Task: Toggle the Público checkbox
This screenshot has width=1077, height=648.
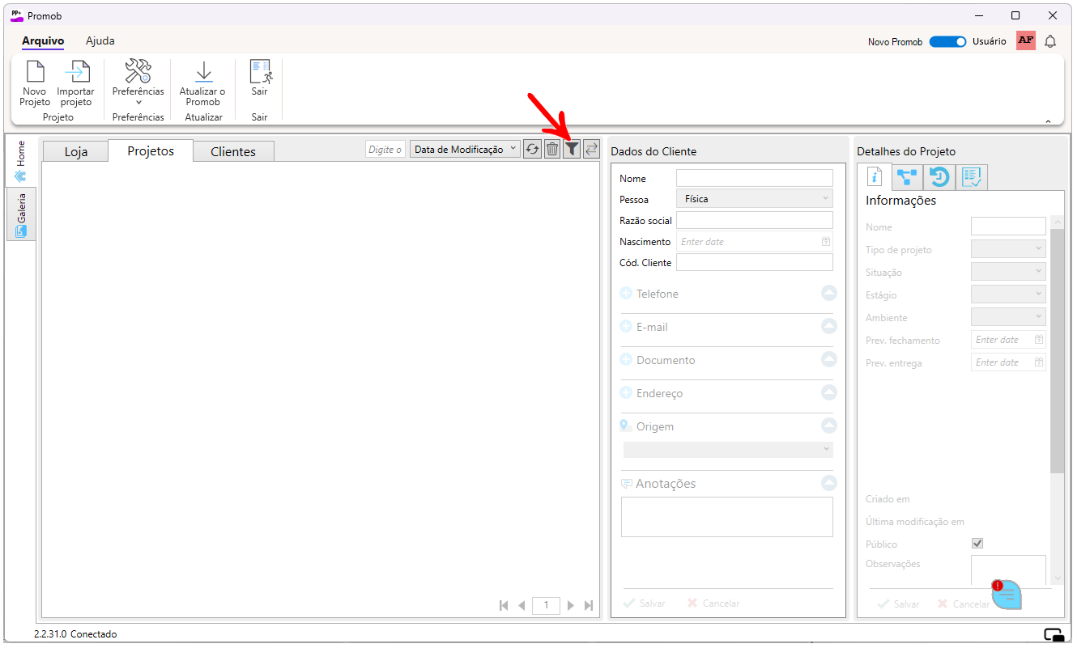Action: 977,544
